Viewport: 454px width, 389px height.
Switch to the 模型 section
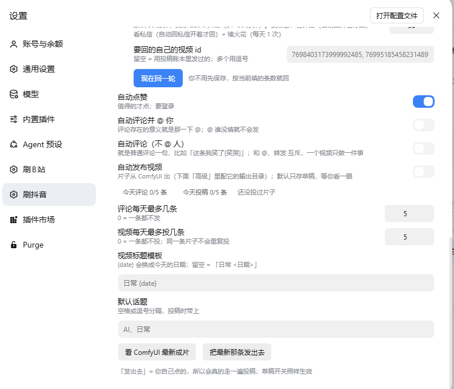(x=49, y=94)
